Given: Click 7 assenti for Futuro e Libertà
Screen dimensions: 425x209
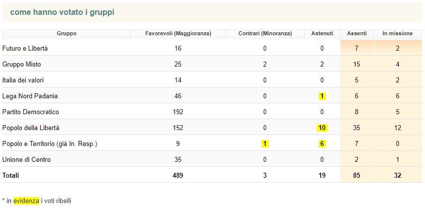Looking at the screenshot, I should pyautogui.click(x=357, y=49).
